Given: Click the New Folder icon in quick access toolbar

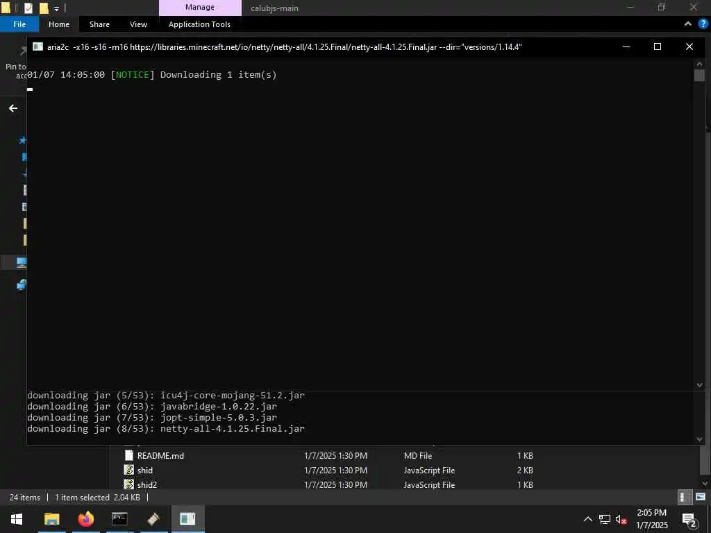Looking at the screenshot, I should [44, 8].
